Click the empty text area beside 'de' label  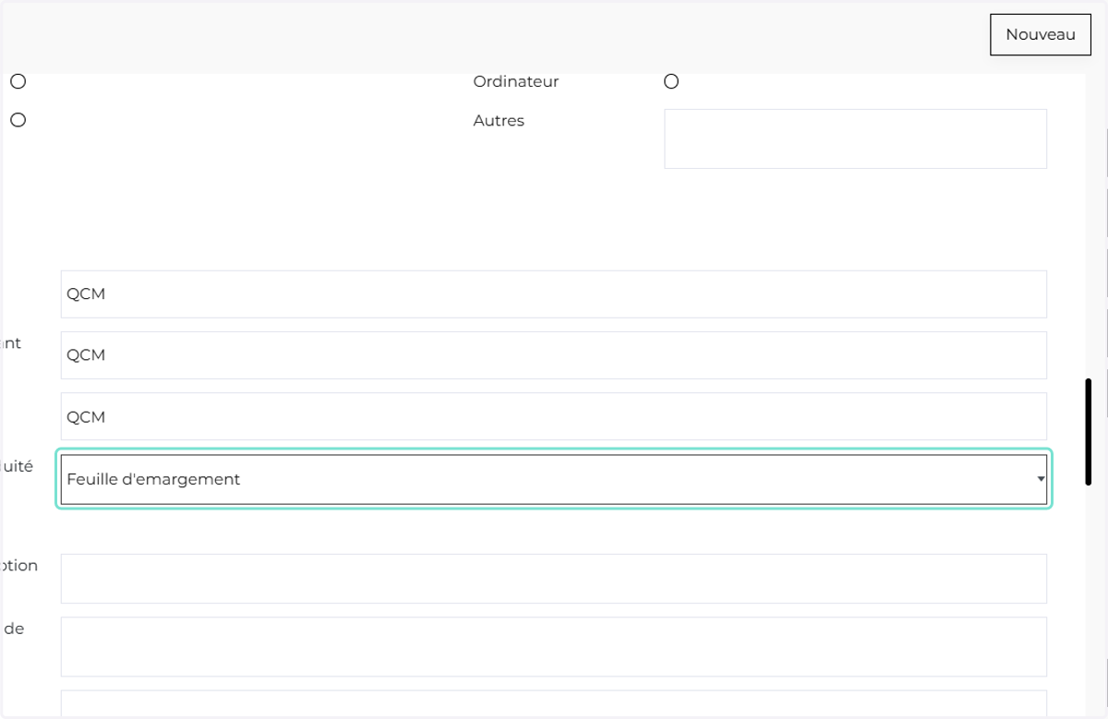tap(554, 647)
